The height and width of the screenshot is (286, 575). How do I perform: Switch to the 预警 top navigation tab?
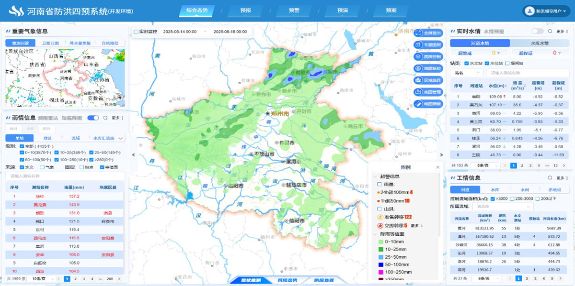[294, 10]
